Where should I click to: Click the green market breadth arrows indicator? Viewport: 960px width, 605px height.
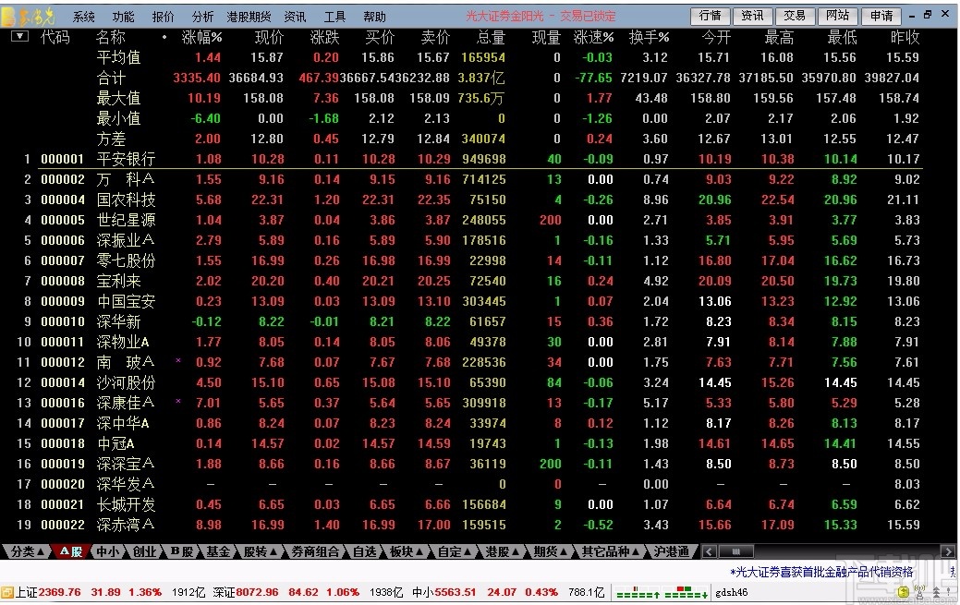pyautogui.click(x=662, y=593)
